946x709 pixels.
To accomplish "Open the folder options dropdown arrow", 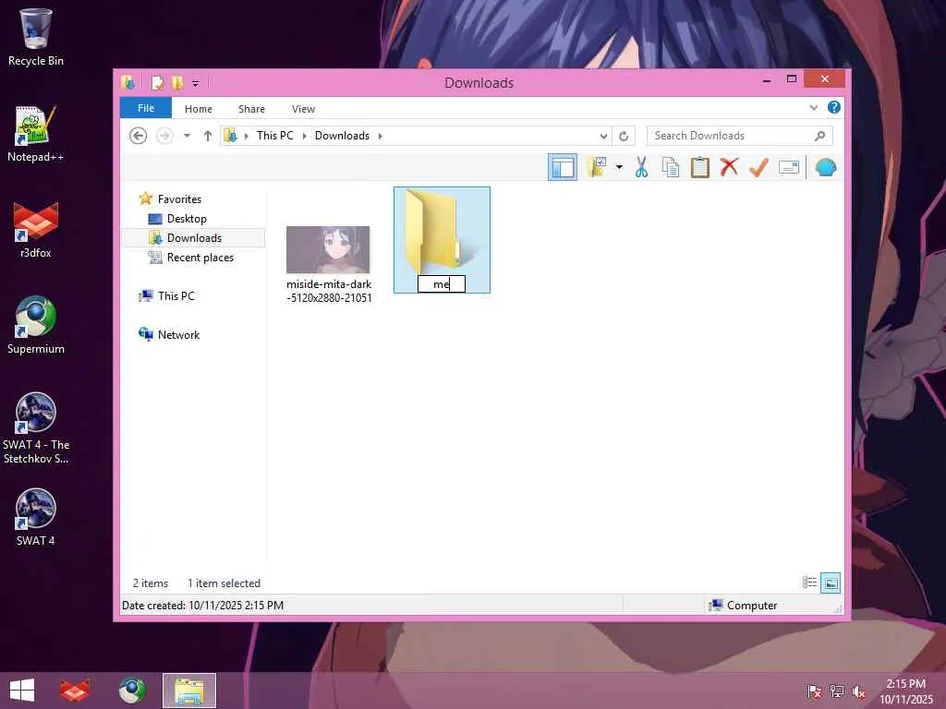I will 619,167.
